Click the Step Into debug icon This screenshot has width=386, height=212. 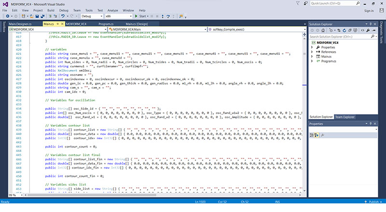(x=163, y=16)
